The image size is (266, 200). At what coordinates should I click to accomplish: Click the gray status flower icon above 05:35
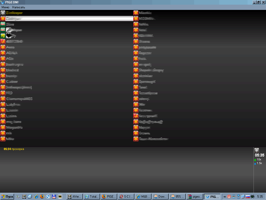[256, 150]
